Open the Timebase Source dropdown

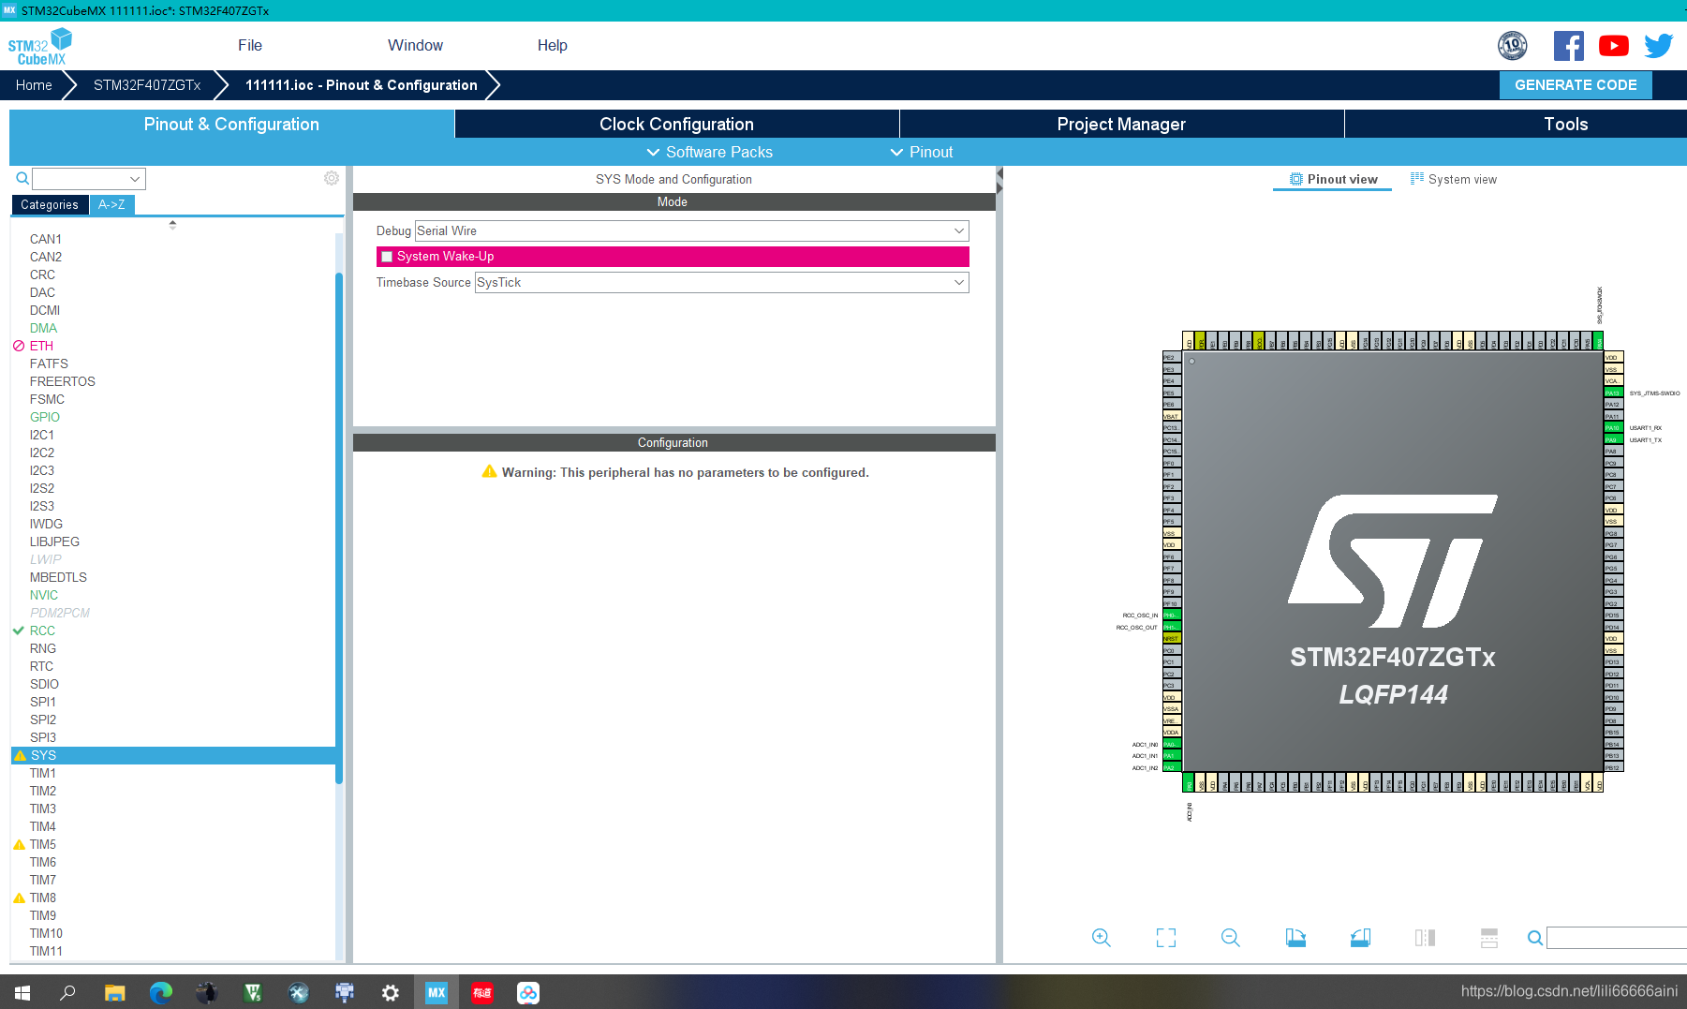tap(721, 282)
